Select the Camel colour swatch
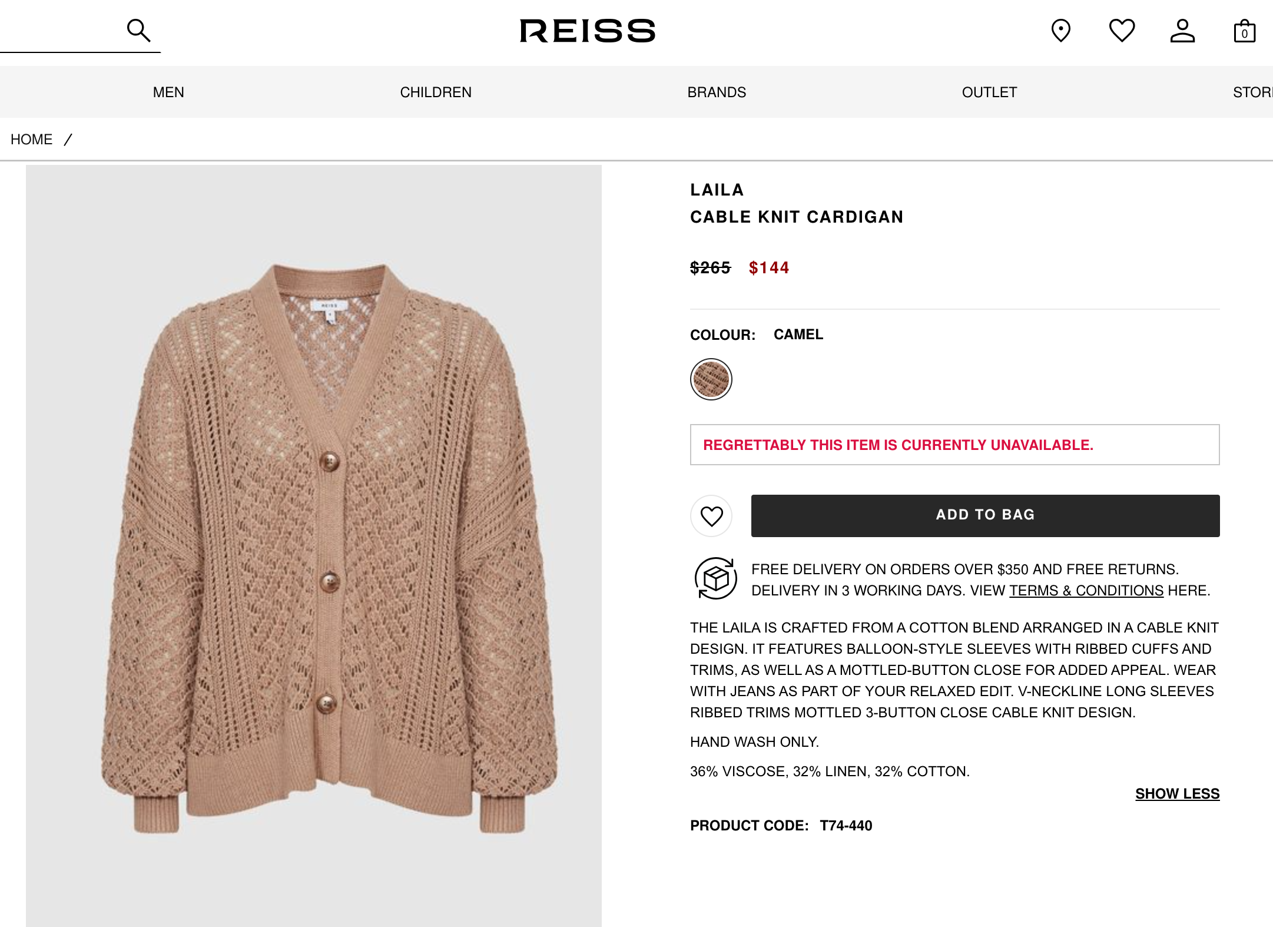Screen dimensions: 1273x927 [711, 379]
